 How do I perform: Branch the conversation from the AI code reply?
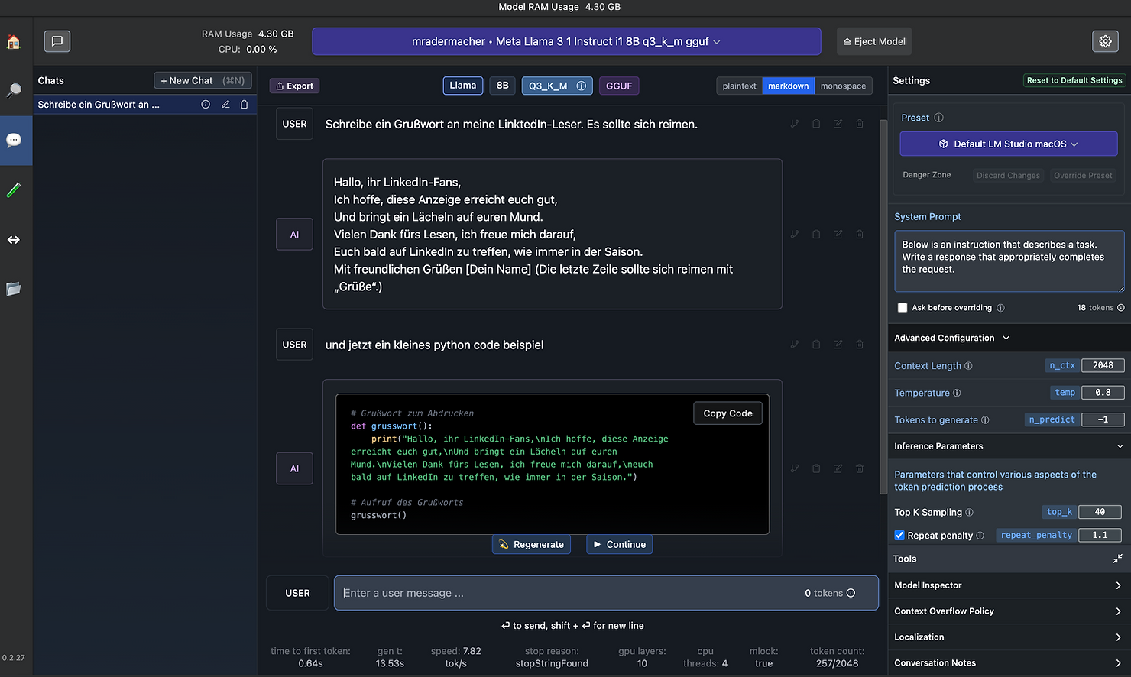coord(795,468)
